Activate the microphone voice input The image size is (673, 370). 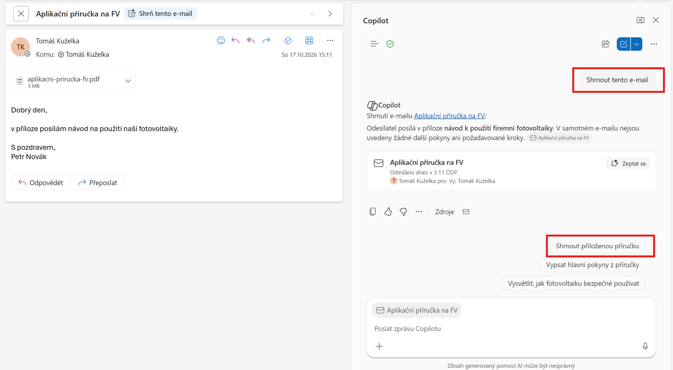(645, 347)
